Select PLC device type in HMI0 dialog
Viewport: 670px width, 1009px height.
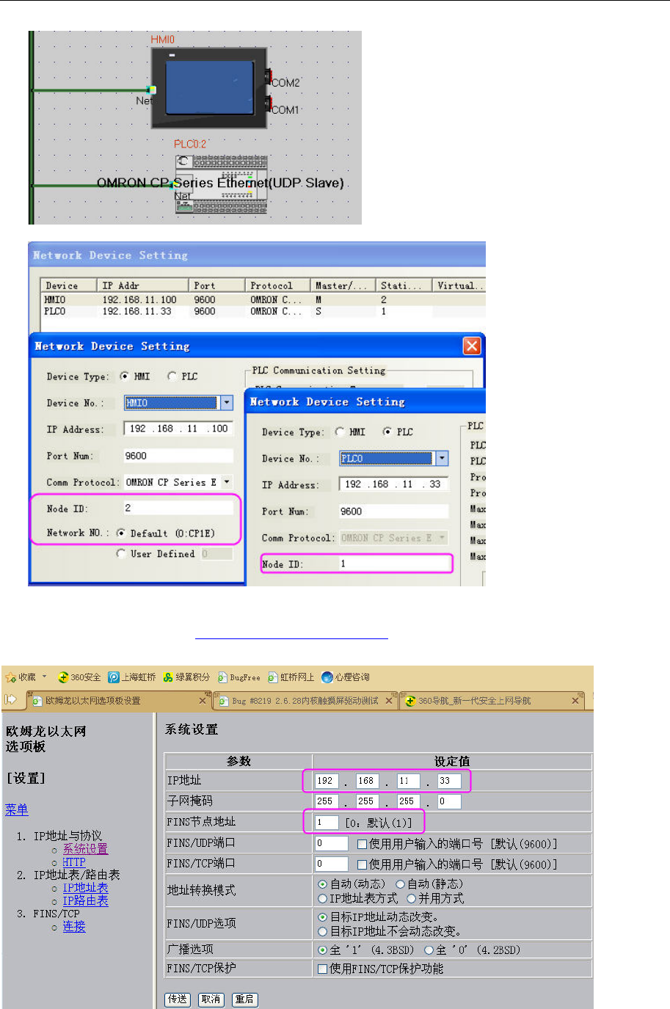tap(172, 376)
